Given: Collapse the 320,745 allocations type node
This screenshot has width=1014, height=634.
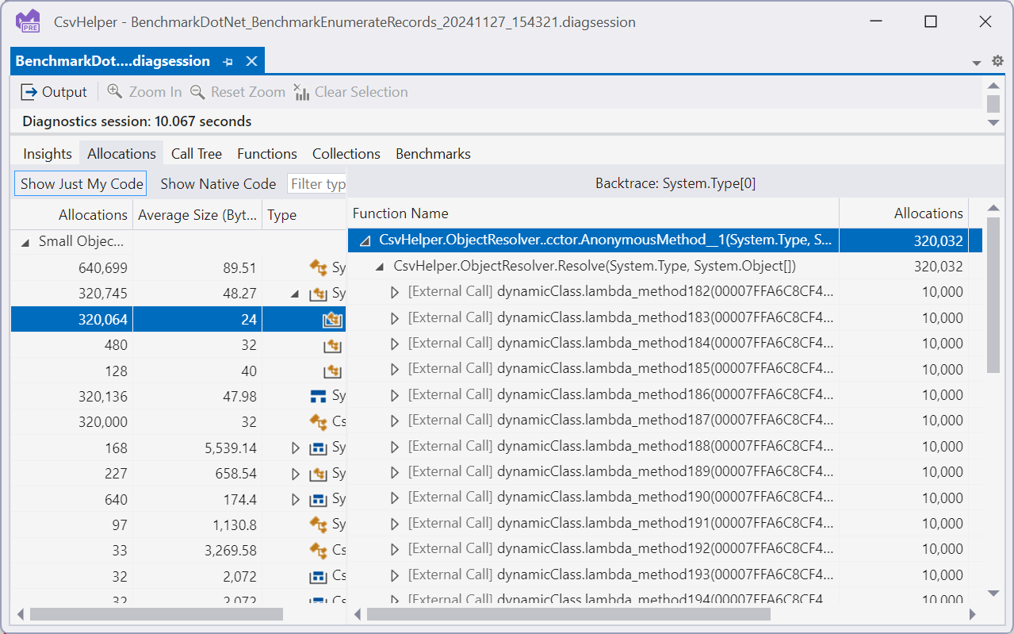Looking at the screenshot, I should click(296, 294).
